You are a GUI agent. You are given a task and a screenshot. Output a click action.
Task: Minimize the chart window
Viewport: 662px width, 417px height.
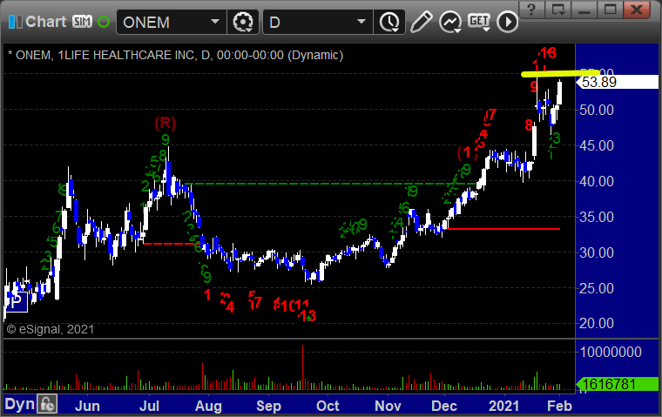pos(584,10)
